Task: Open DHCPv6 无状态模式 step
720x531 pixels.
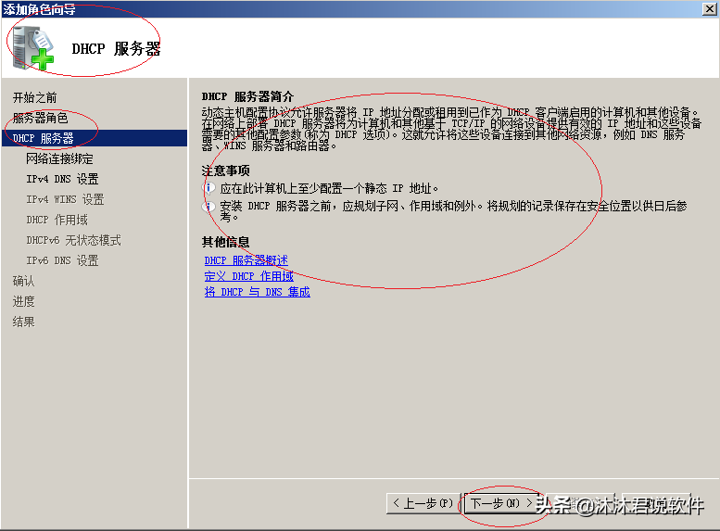Action: [73, 240]
